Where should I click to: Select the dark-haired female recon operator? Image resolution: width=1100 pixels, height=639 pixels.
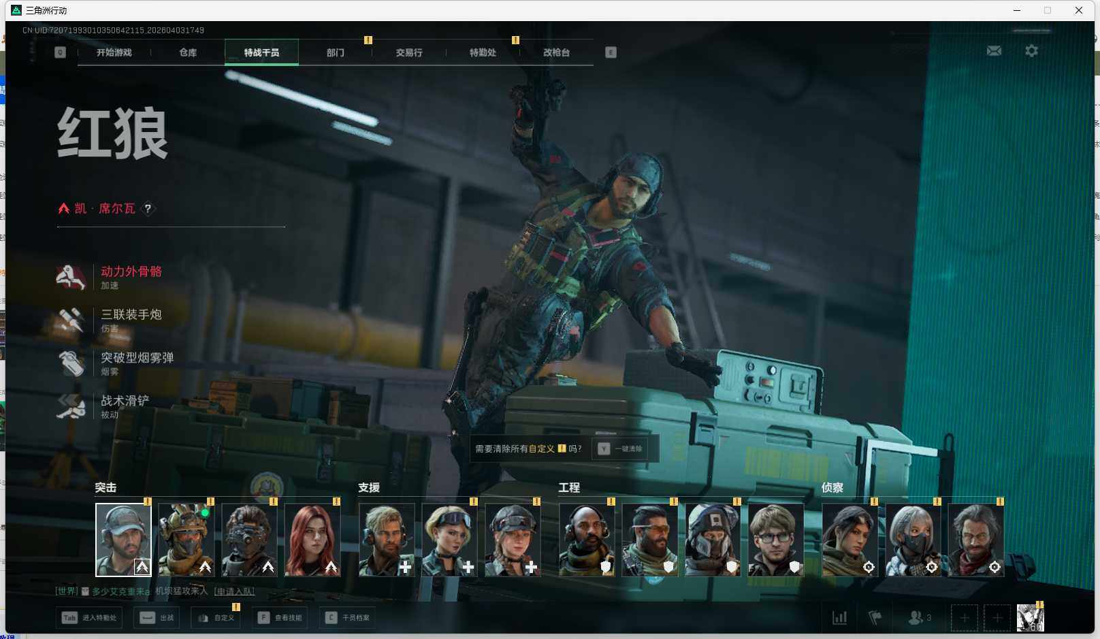850,540
